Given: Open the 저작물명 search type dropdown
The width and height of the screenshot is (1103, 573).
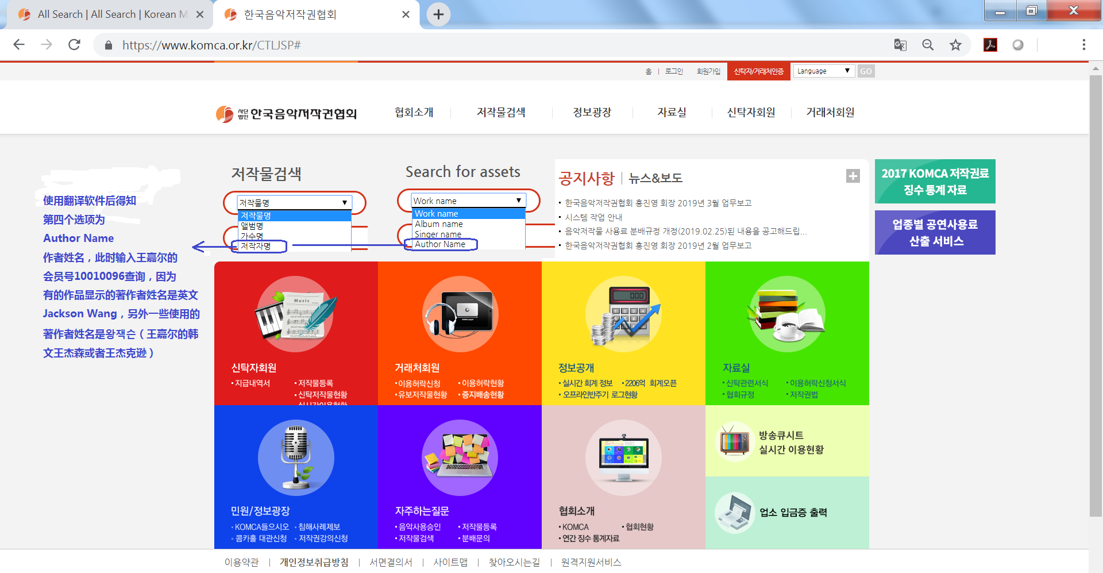Looking at the screenshot, I should (x=294, y=202).
